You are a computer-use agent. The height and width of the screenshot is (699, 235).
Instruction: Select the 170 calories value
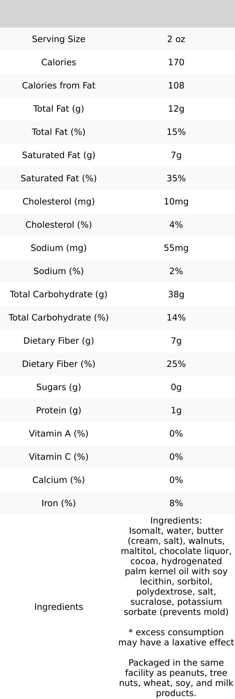click(x=176, y=62)
